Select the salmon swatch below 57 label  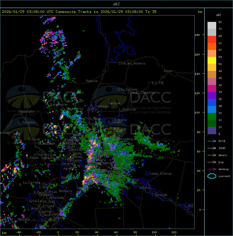click(212, 54)
